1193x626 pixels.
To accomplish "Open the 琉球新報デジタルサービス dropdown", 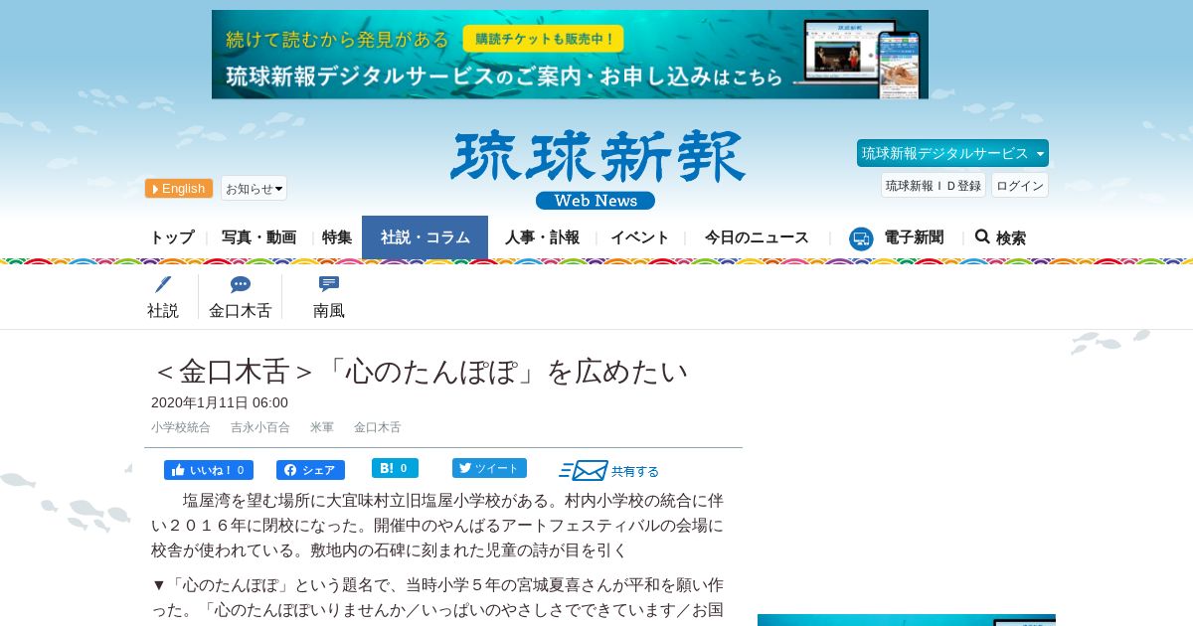I will click(x=952, y=153).
